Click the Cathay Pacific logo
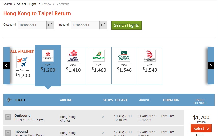 [x=124, y=56]
